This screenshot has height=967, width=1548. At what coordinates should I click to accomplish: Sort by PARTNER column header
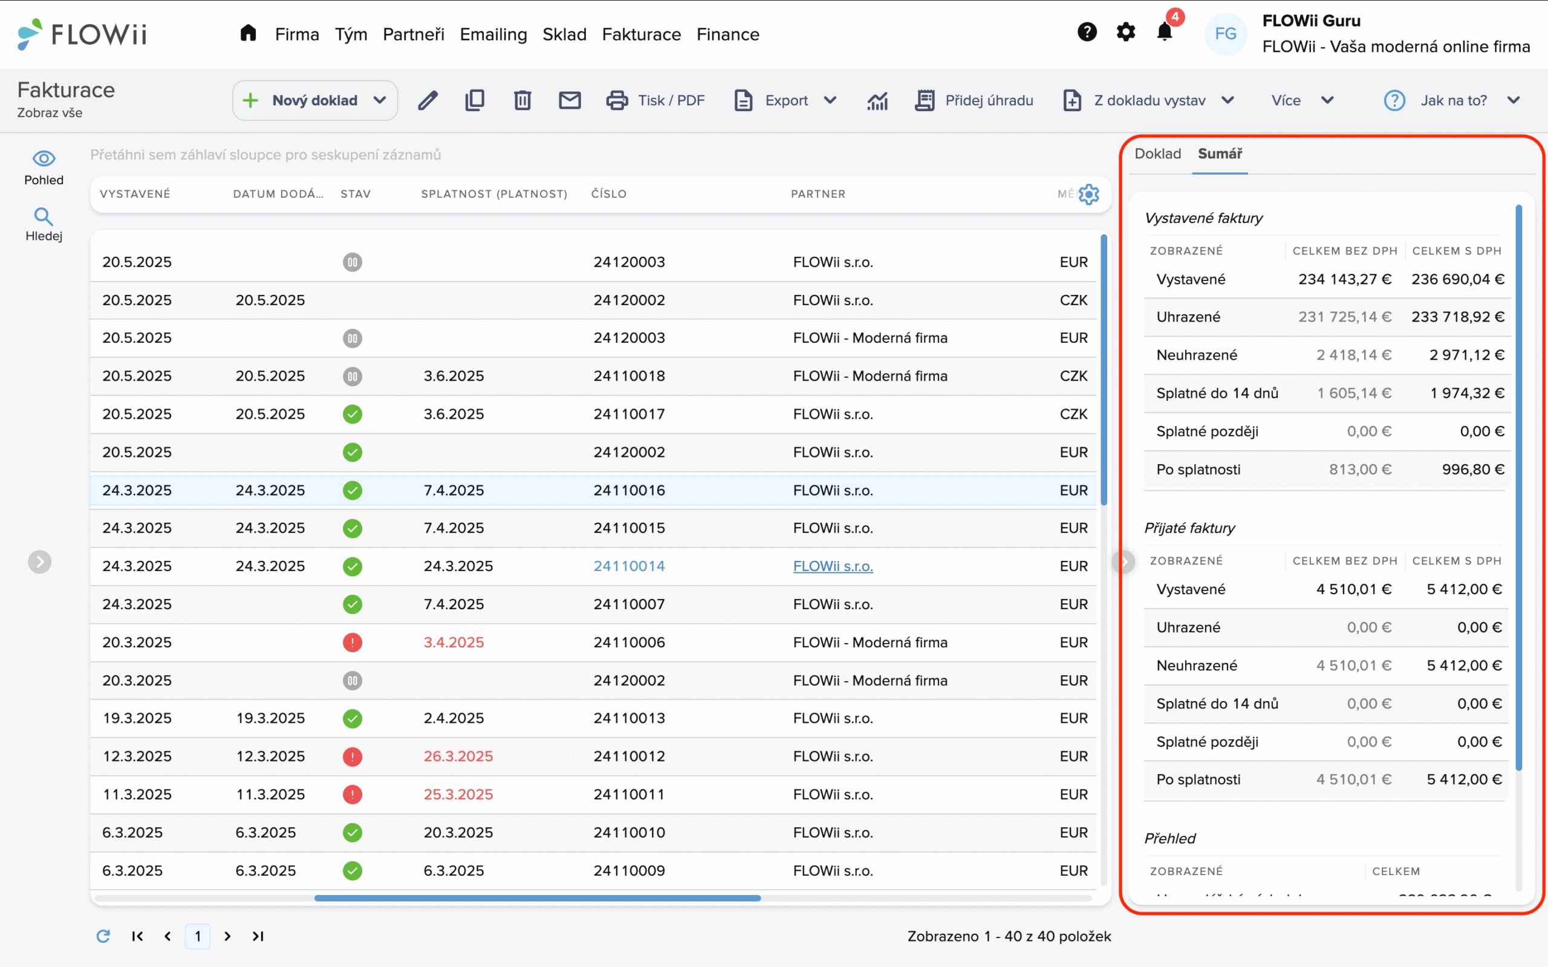pyautogui.click(x=818, y=194)
